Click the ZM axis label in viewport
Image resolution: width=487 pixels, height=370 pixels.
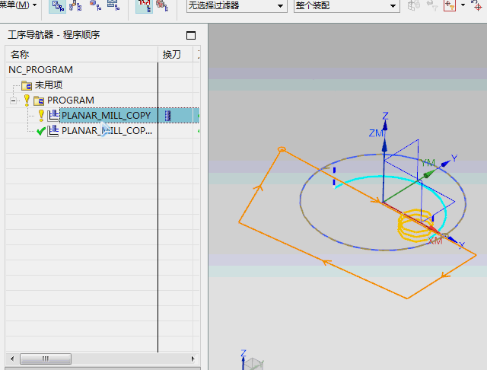[x=376, y=133]
